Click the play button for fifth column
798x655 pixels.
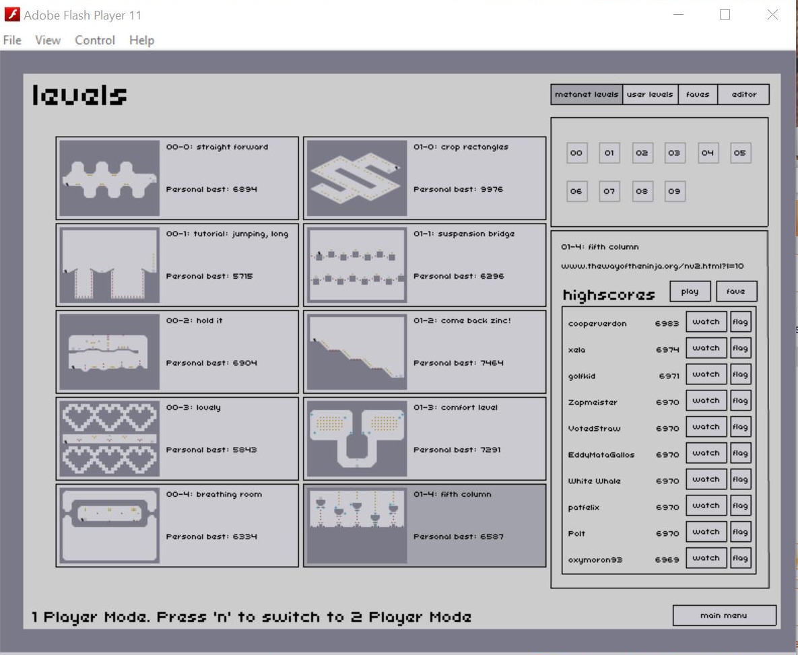(690, 292)
